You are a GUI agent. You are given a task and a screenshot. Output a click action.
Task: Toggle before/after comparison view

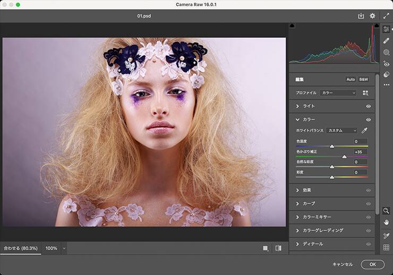click(278, 248)
